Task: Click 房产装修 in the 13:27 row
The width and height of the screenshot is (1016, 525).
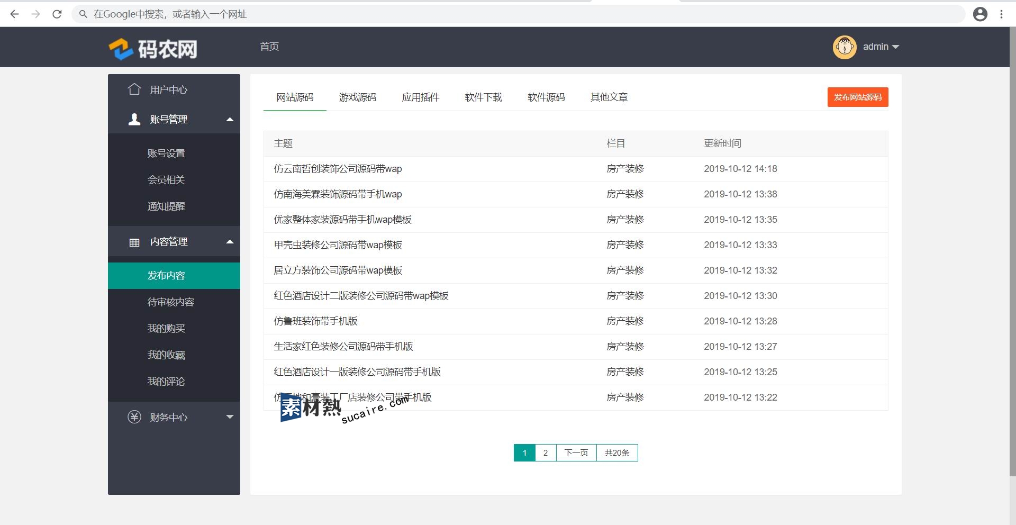Action: point(625,347)
